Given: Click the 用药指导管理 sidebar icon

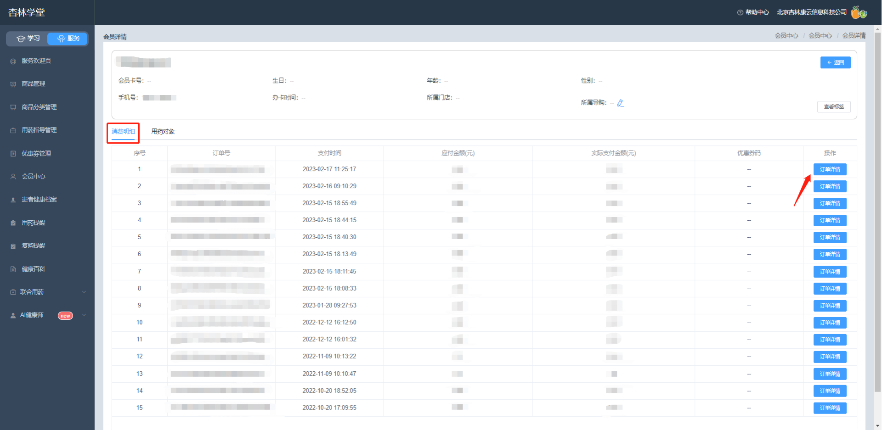Looking at the screenshot, I should tap(13, 130).
